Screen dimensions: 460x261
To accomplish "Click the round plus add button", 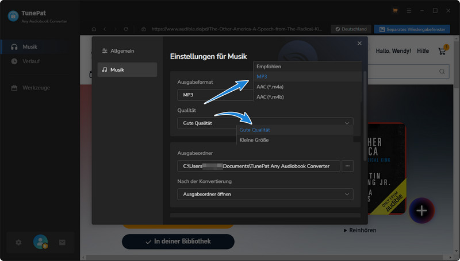I will click(421, 211).
